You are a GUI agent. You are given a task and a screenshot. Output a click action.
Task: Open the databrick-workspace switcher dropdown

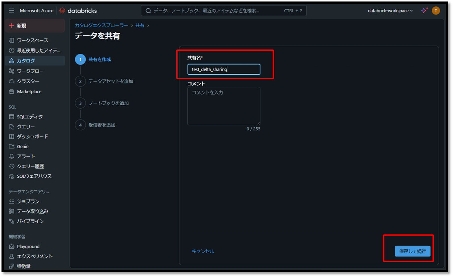(x=390, y=11)
